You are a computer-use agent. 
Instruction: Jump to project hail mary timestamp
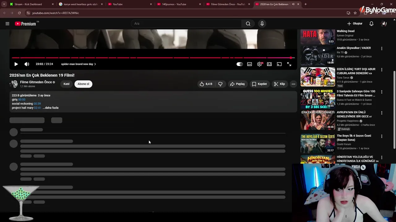37,108
